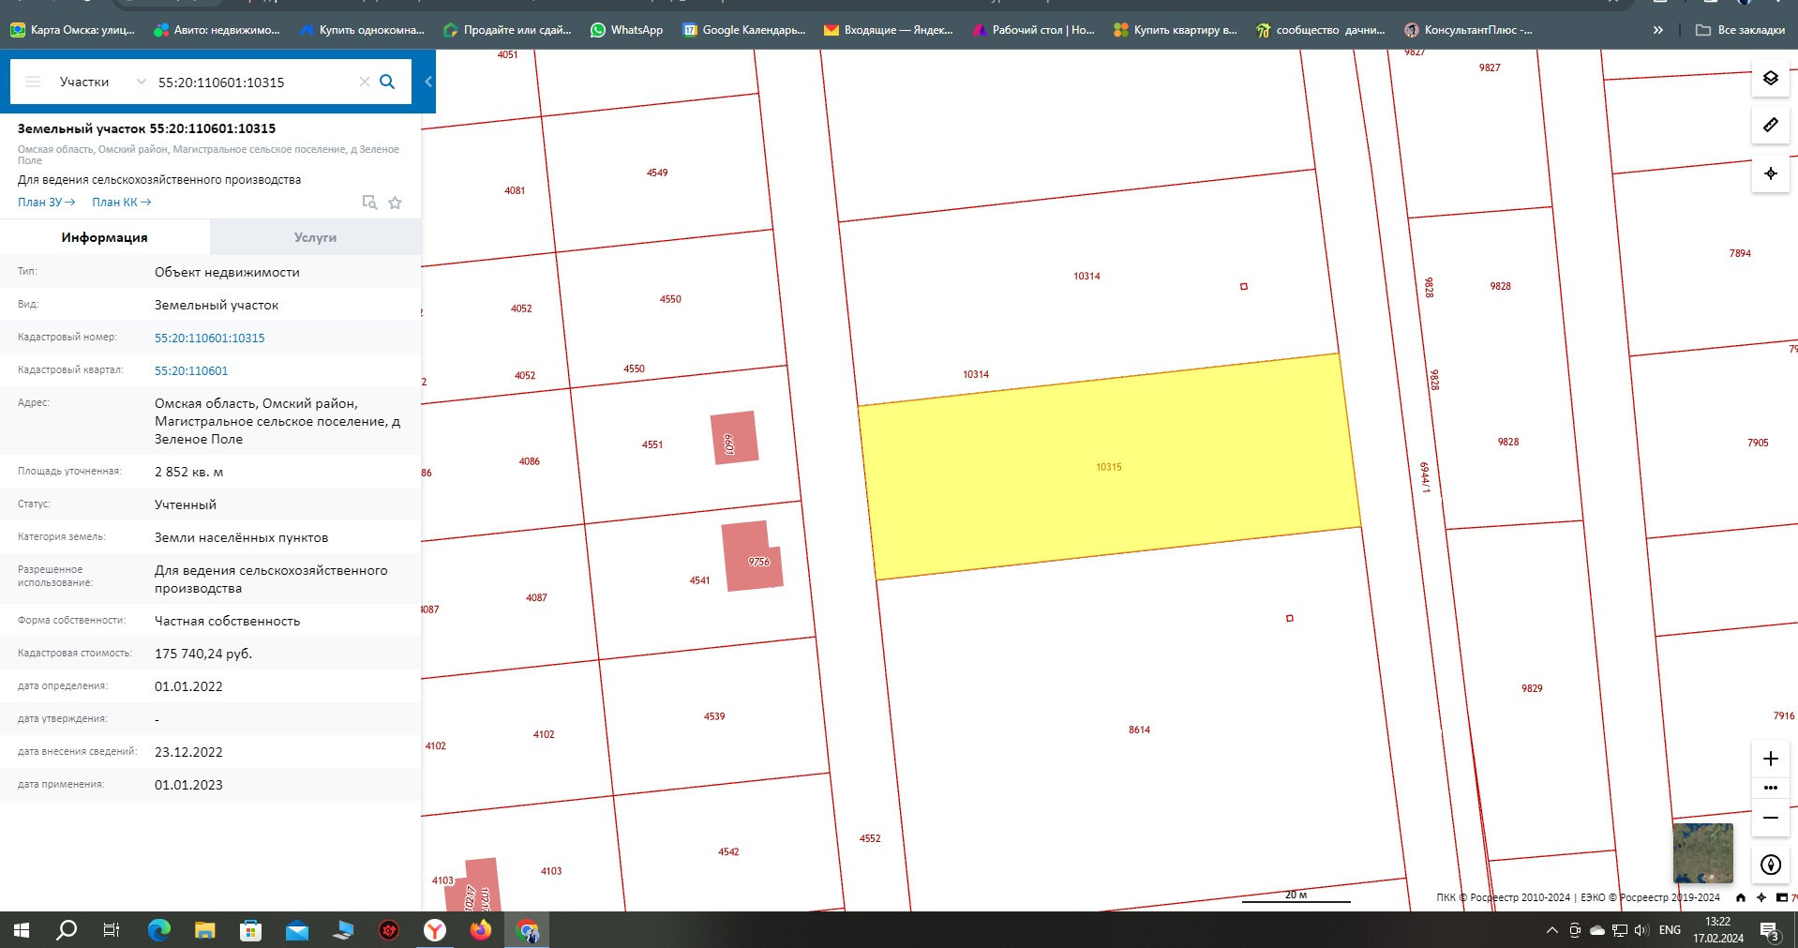Viewport: 1798px width, 948px height.
Task: Collapse the left information panel
Action: click(x=428, y=82)
